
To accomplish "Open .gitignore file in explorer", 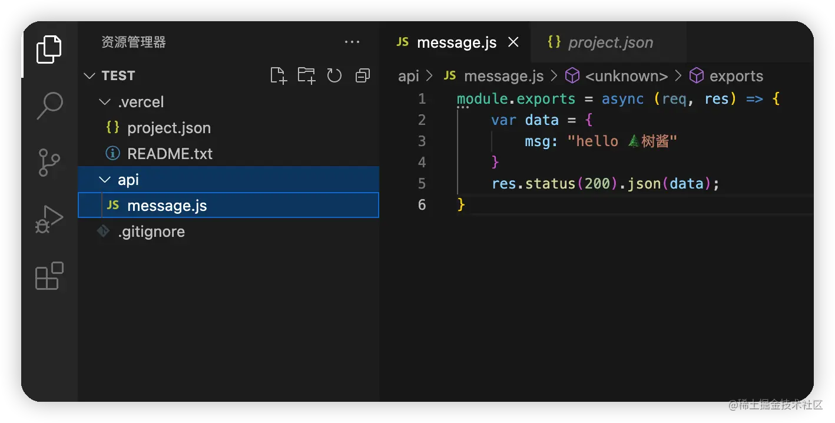I will pyautogui.click(x=151, y=232).
